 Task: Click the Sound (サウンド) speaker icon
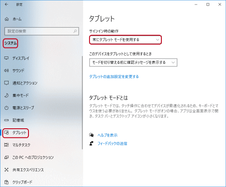(6, 70)
